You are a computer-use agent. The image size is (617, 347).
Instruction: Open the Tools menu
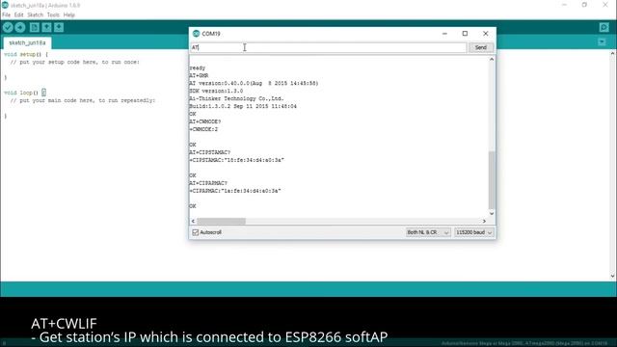coord(53,15)
